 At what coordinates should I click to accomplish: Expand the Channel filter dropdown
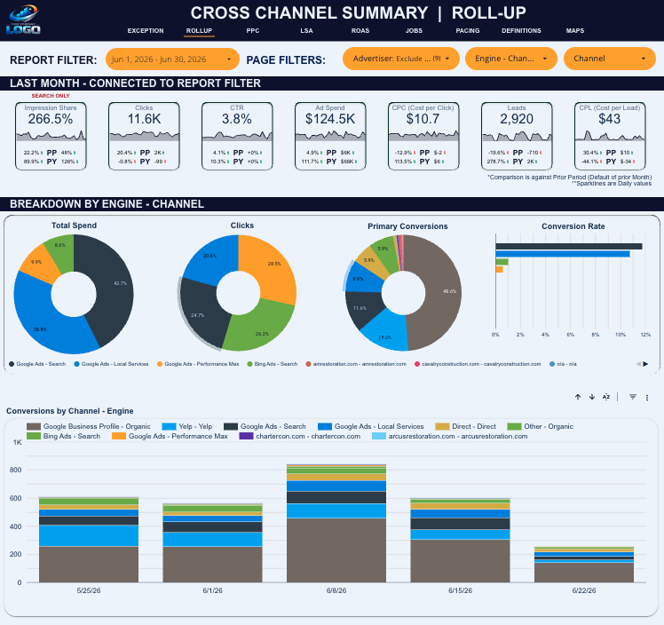point(610,59)
